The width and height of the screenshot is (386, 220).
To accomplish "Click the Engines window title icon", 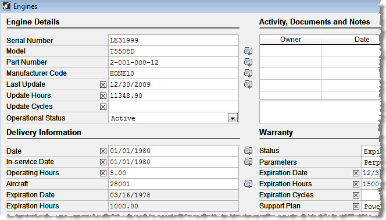I will point(6,6).
